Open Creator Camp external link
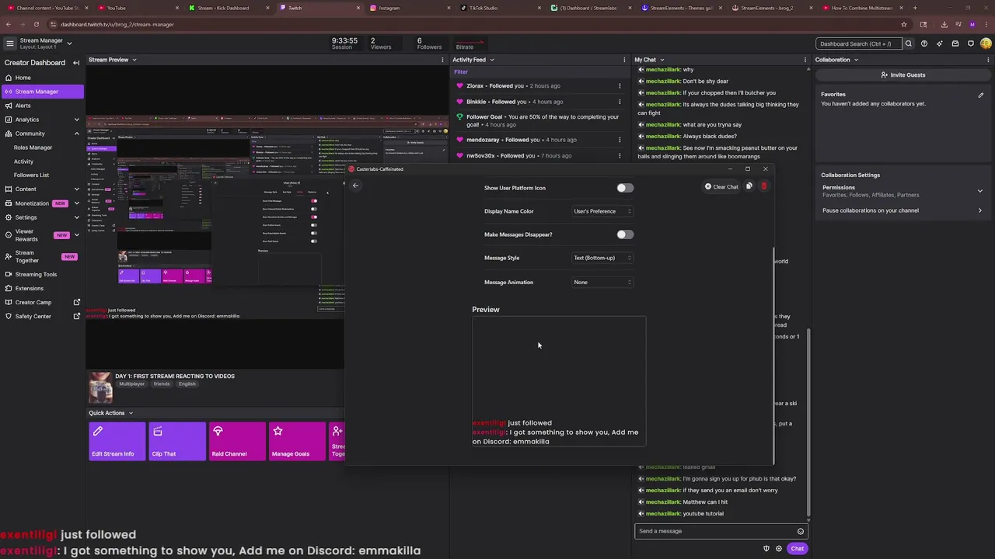995x559 pixels. click(x=76, y=302)
